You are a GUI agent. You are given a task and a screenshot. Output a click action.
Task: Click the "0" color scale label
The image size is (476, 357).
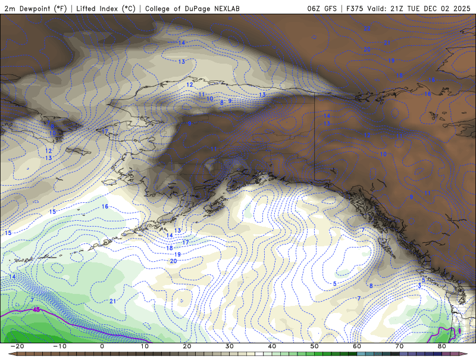(x=102, y=346)
